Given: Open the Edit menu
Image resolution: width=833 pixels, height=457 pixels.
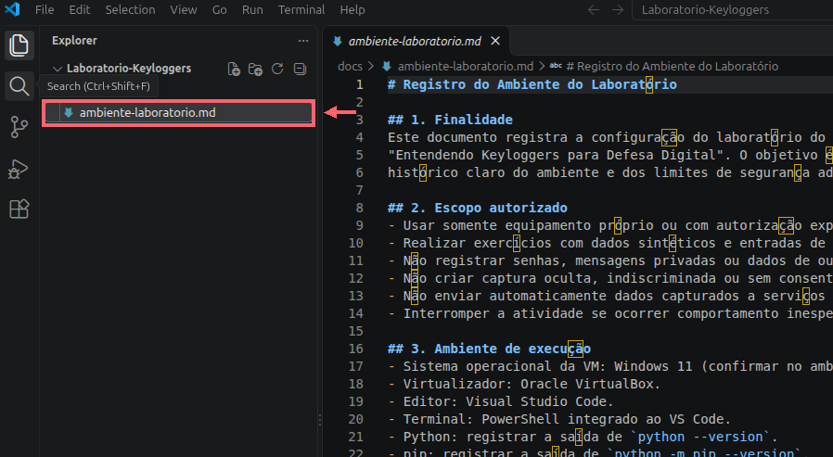Looking at the screenshot, I should 80,9.
